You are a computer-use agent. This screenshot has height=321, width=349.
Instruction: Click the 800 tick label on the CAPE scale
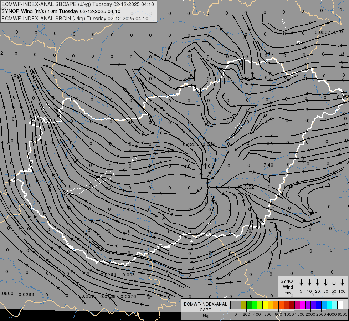[278, 314]
